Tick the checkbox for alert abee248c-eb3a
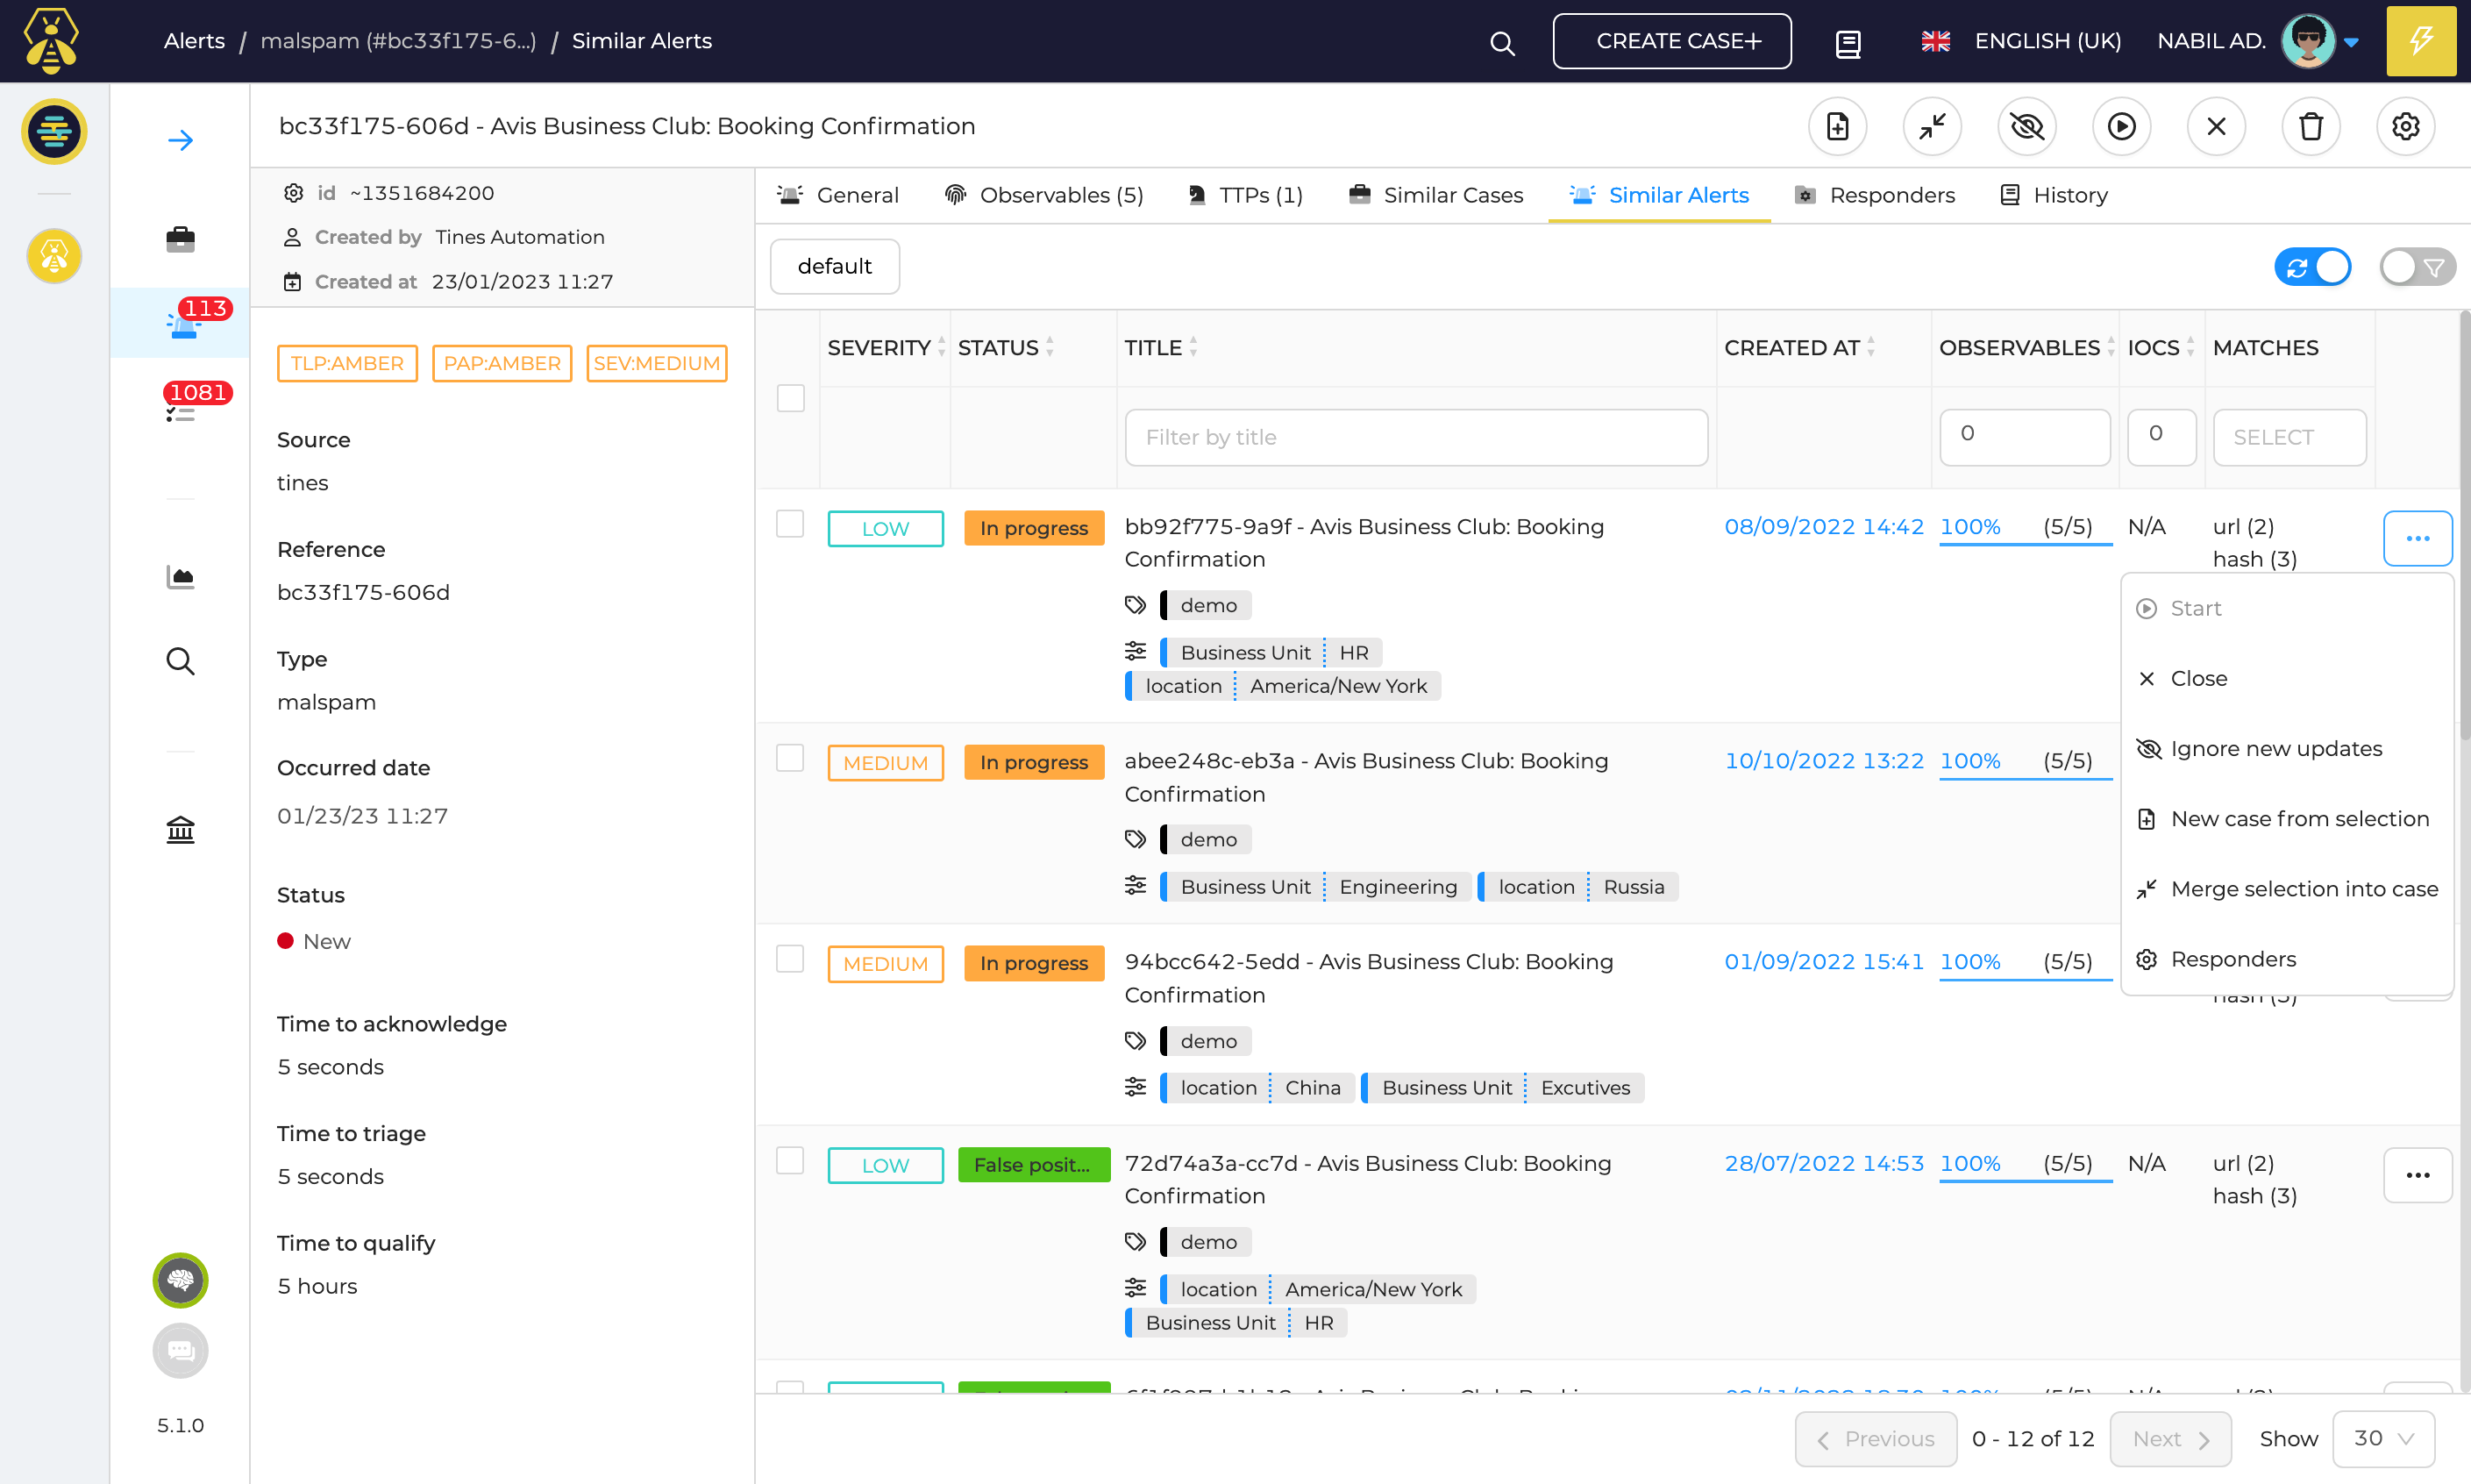This screenshot has width=2471, height=1484. click(790, 758)
